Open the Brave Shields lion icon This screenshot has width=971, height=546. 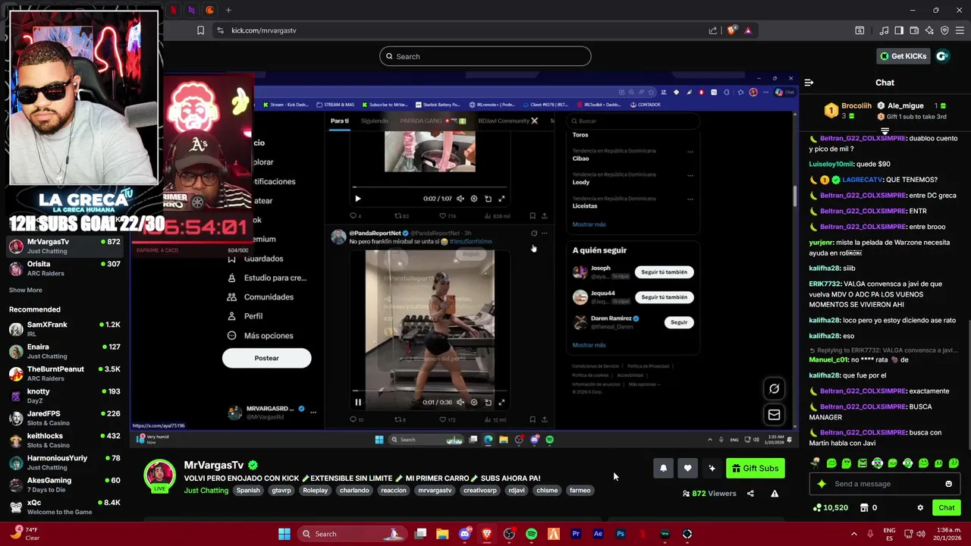(x=731, y=30)
